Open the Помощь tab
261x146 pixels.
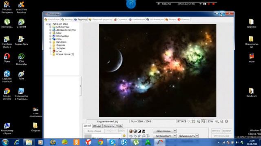(184, 19)
